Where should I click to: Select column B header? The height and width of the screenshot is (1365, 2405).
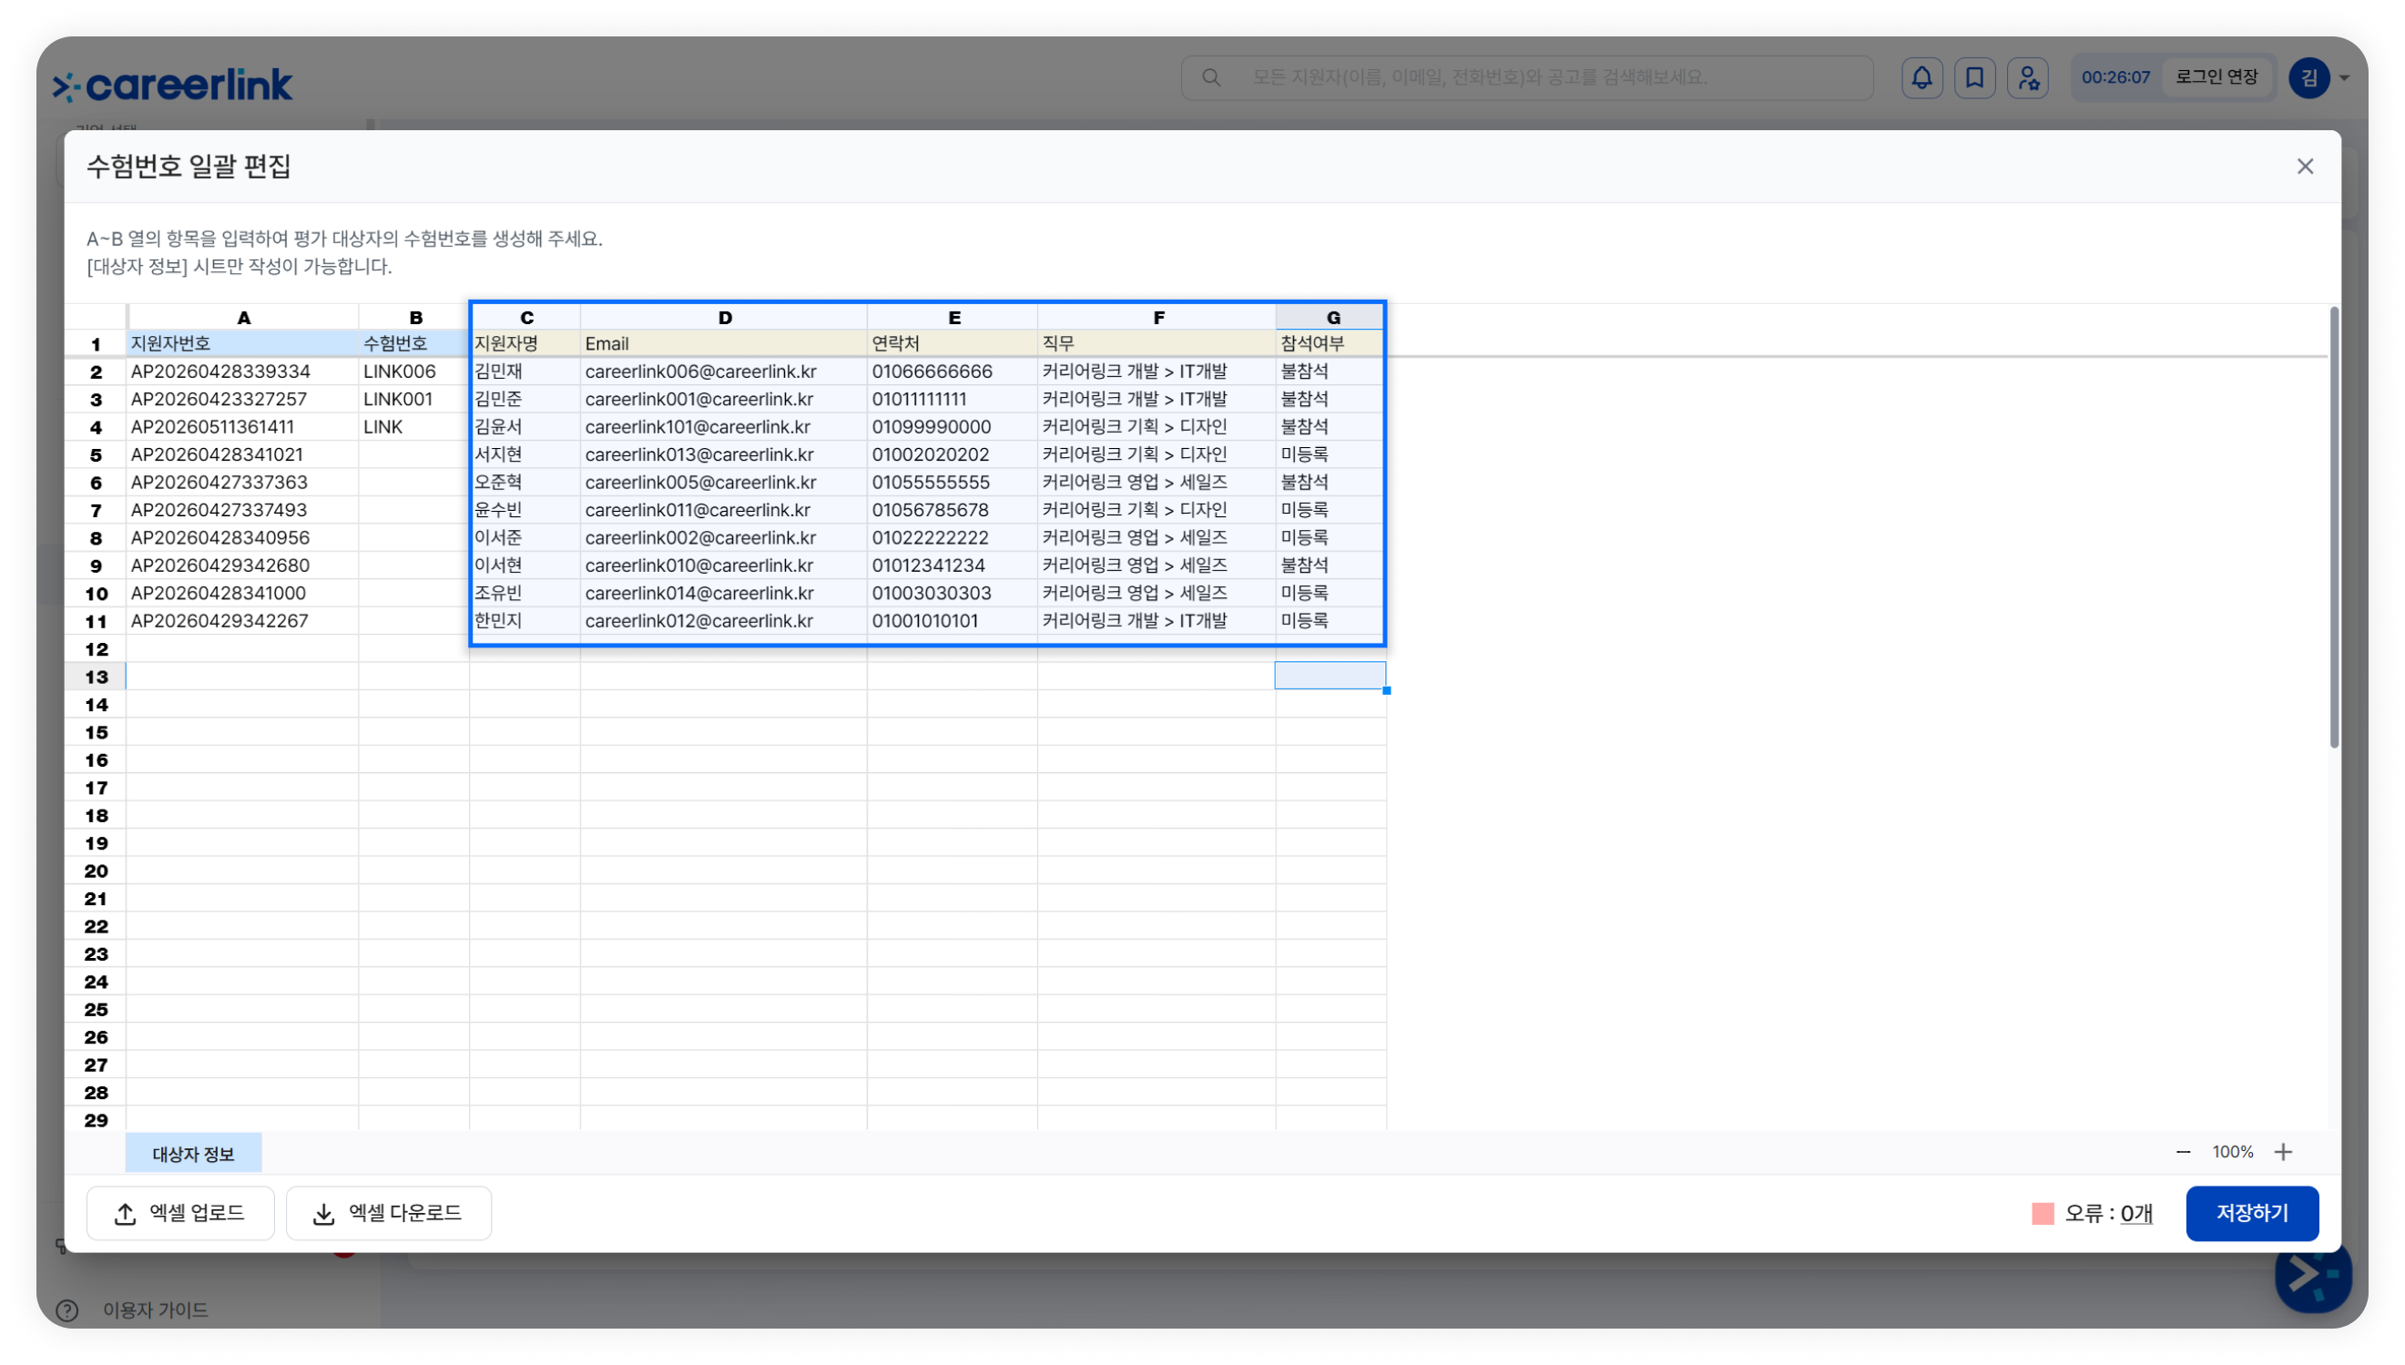414,318
